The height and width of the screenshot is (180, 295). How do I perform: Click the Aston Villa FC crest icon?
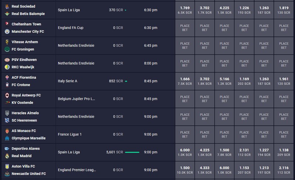pyautogui.click(x=7, y=166)
